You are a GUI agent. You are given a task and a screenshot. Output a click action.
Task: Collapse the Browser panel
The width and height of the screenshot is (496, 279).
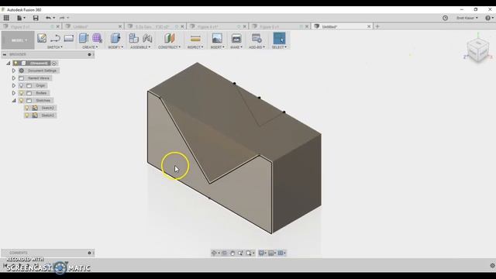(x=5, y=55)
